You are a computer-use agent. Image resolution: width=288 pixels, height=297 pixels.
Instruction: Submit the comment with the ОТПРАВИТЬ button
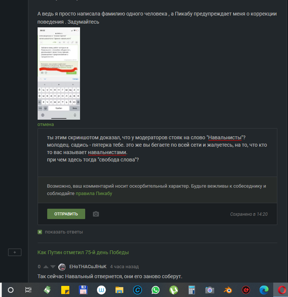click(x=66, y=214)
